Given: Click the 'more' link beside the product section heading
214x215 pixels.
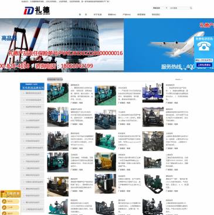Looking at the screenshot, I should tap(179, 79).
